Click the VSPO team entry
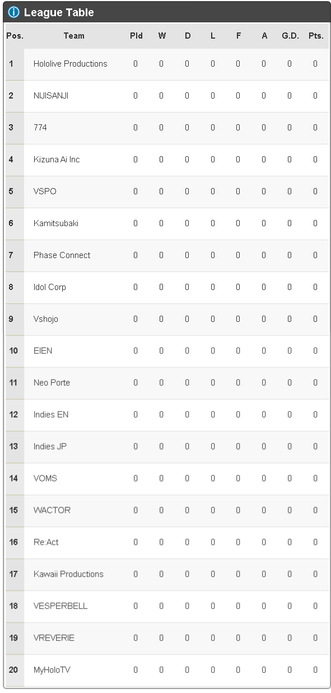 pos(45,191)
